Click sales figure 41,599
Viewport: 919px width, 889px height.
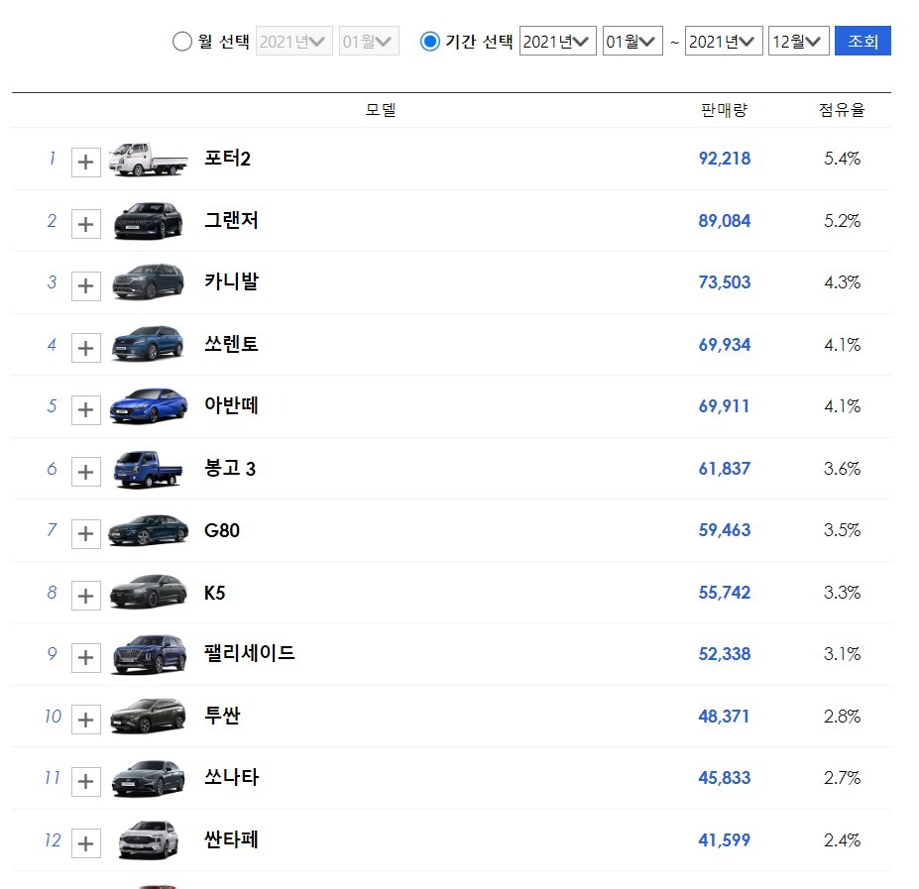(725, 840)
